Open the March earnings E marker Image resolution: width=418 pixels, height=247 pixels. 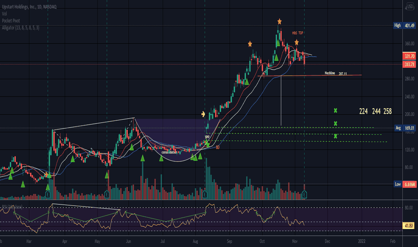pyautogui.click(x=48, y=194)
